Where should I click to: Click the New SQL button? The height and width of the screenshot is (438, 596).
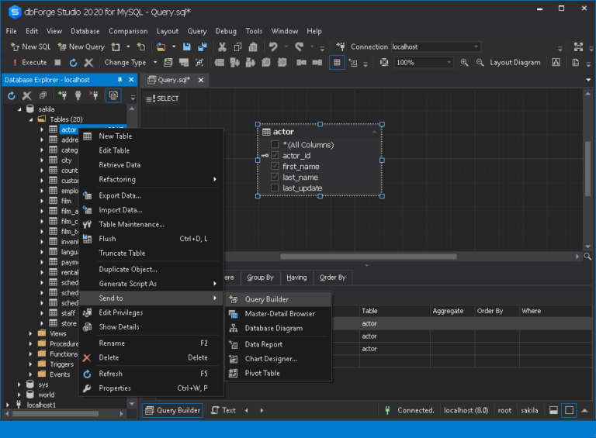[x=30, y=47]
